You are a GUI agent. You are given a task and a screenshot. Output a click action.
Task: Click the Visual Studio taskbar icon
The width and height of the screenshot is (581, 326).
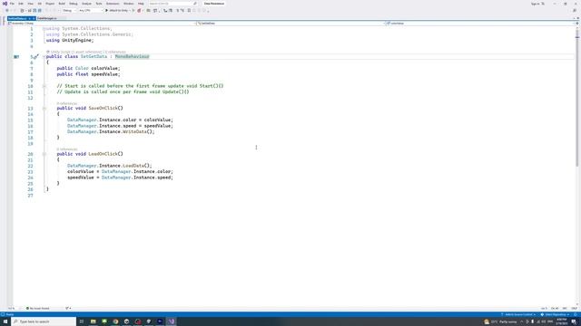tap(172, 321)
